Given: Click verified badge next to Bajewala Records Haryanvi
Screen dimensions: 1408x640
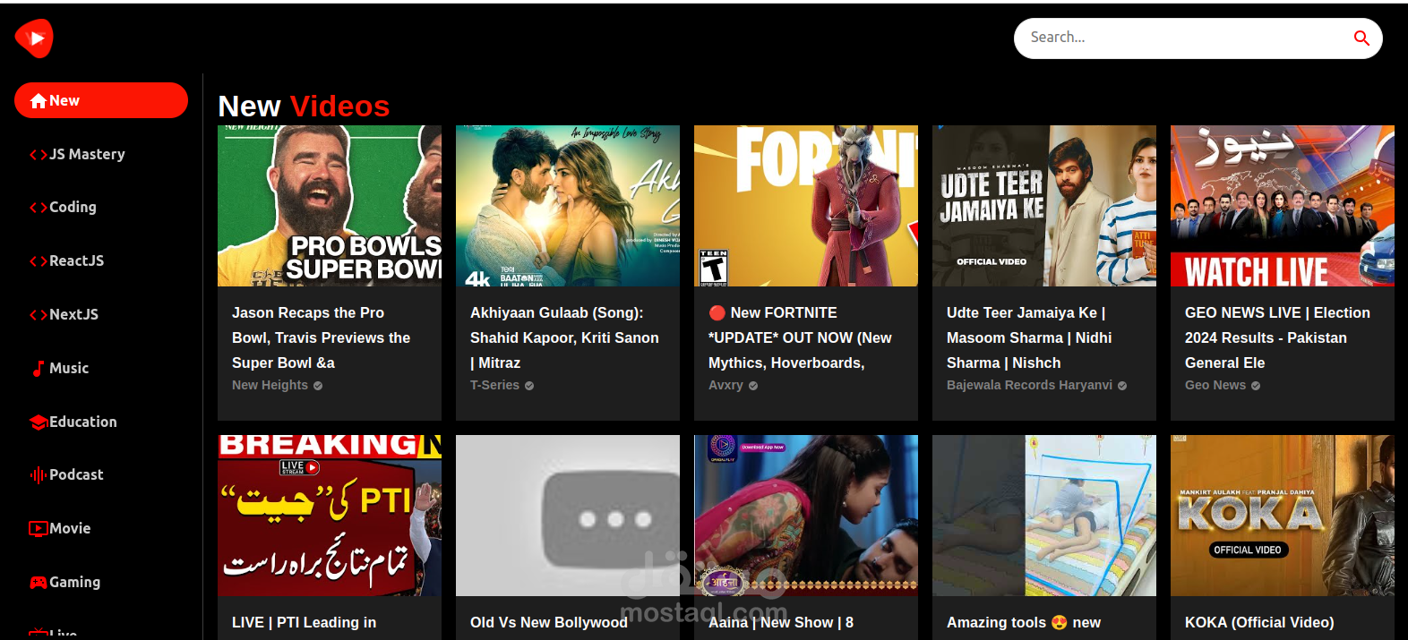Looking at the screenshot, I should [x=1122, y=386].
